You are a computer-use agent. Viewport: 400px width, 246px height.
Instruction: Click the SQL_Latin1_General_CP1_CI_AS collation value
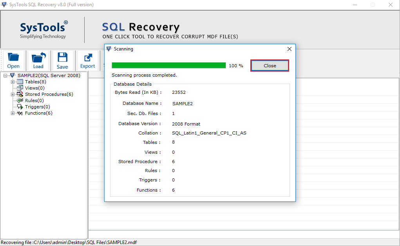click(209, 133)
